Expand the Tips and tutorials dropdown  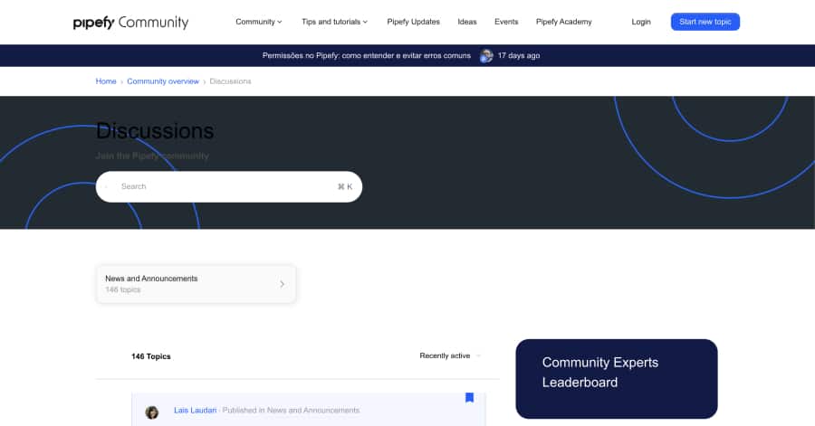334,22
